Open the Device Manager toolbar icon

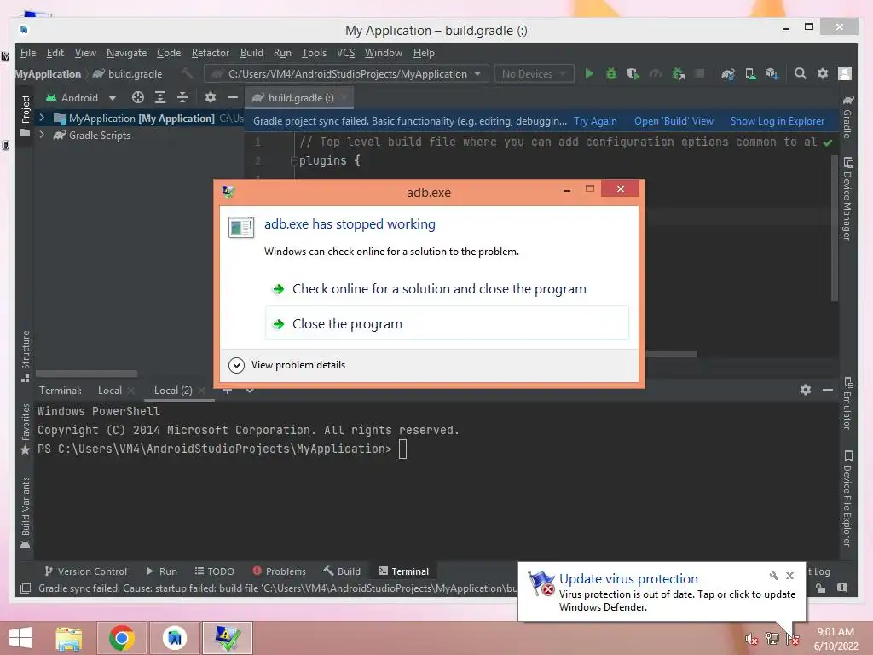[750, 73]
